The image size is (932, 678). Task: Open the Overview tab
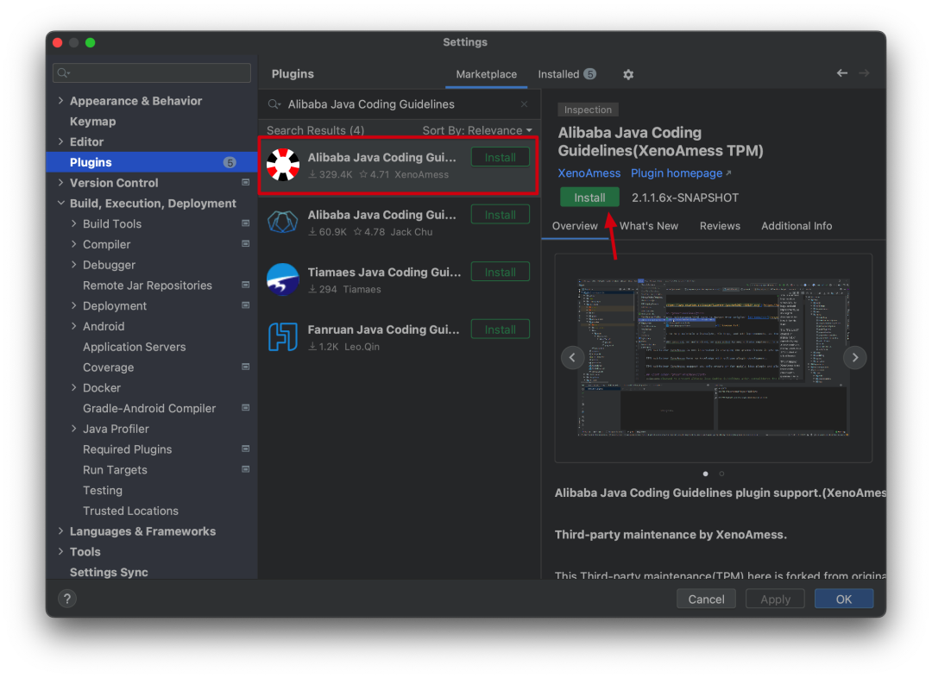coord(575,226)
